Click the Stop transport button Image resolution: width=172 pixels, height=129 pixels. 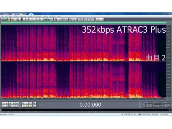point(3,103)
